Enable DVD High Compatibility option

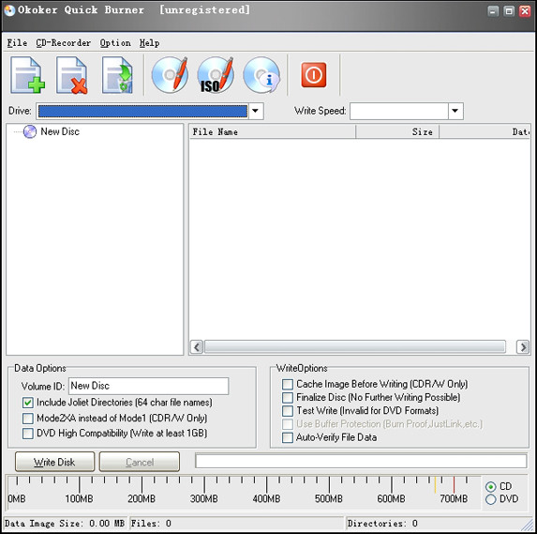(x=28, y=434)
